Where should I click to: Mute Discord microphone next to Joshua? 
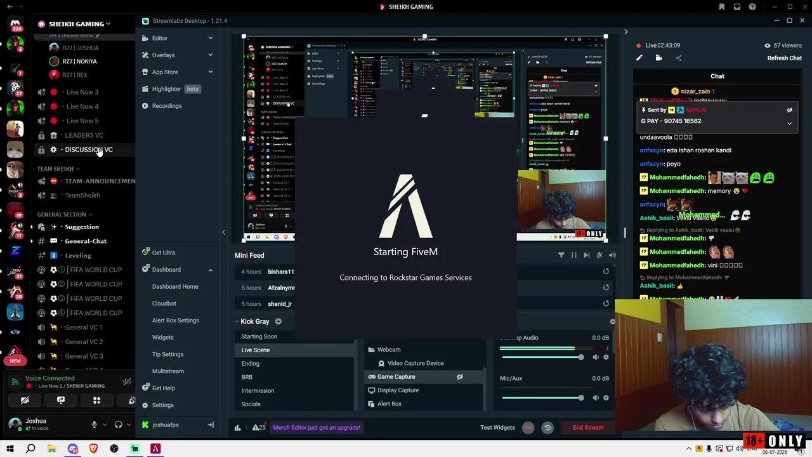point(95,425)
